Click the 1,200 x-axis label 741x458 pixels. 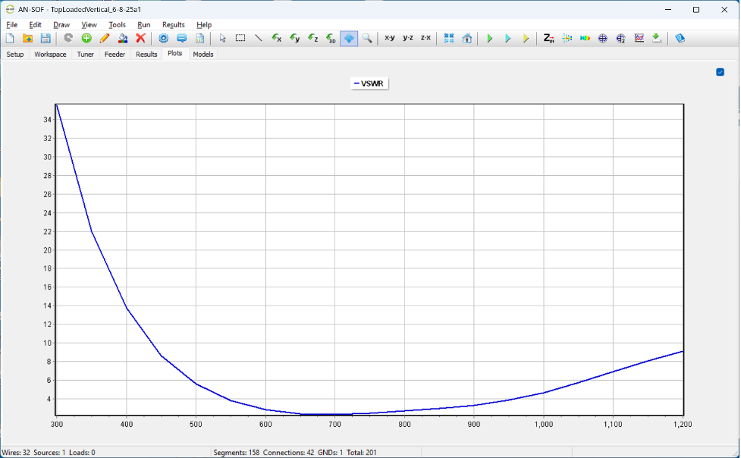coord(683,425)
